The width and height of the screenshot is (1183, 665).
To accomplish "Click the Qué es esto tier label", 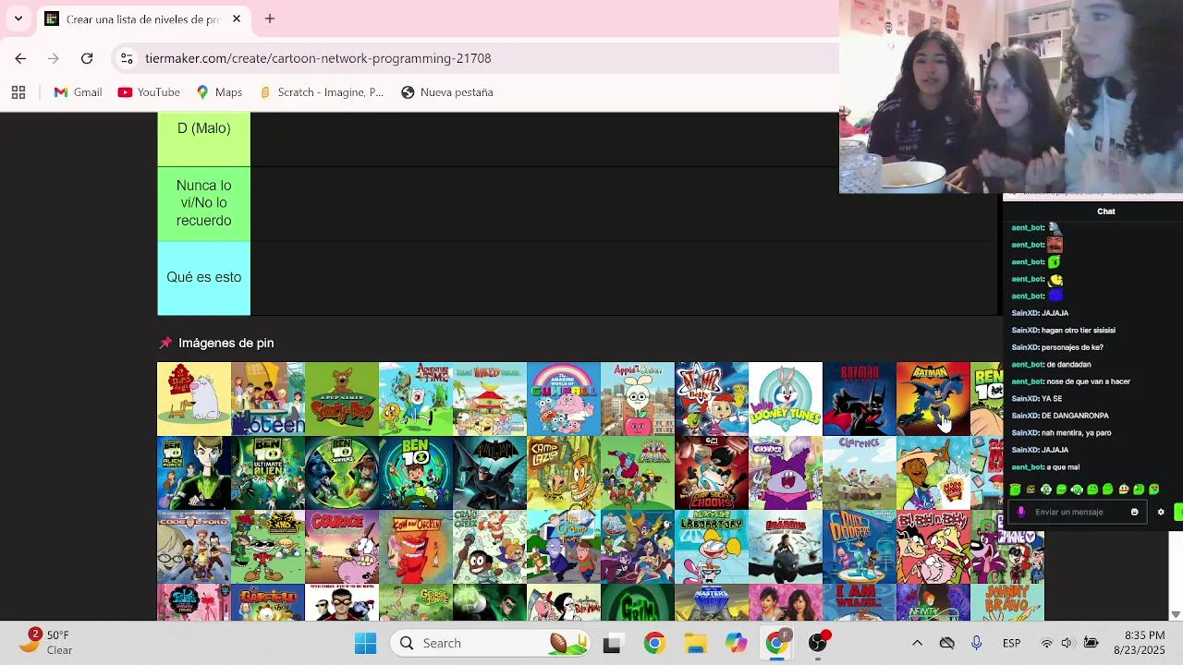I will 203,277.
